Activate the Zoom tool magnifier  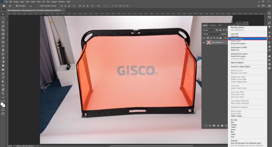click(3, 93)
